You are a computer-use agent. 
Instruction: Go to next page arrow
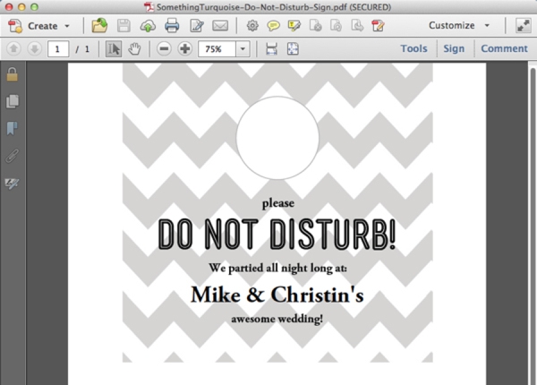click(35, 49)
